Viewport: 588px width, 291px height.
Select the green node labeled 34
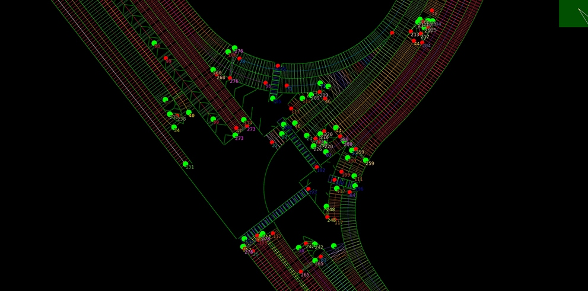pos(174,127)
